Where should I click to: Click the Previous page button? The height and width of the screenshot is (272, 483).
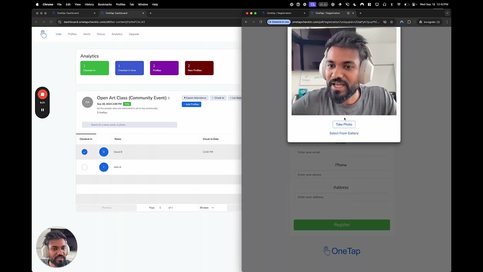(106, 208)
